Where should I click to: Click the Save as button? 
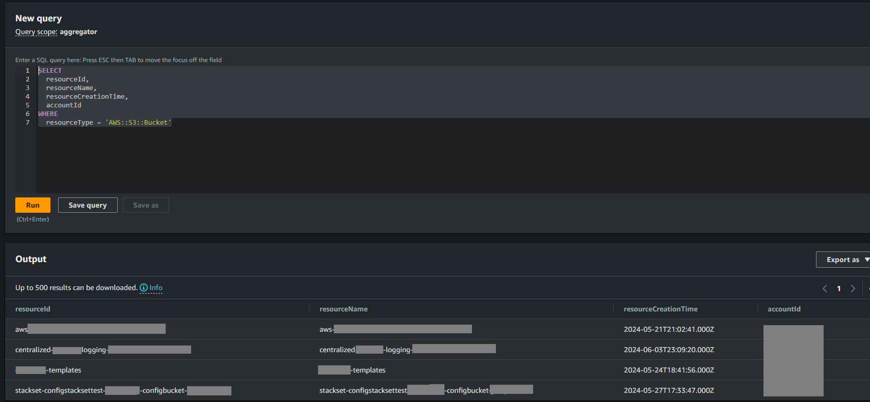click(x=146, y=205)
